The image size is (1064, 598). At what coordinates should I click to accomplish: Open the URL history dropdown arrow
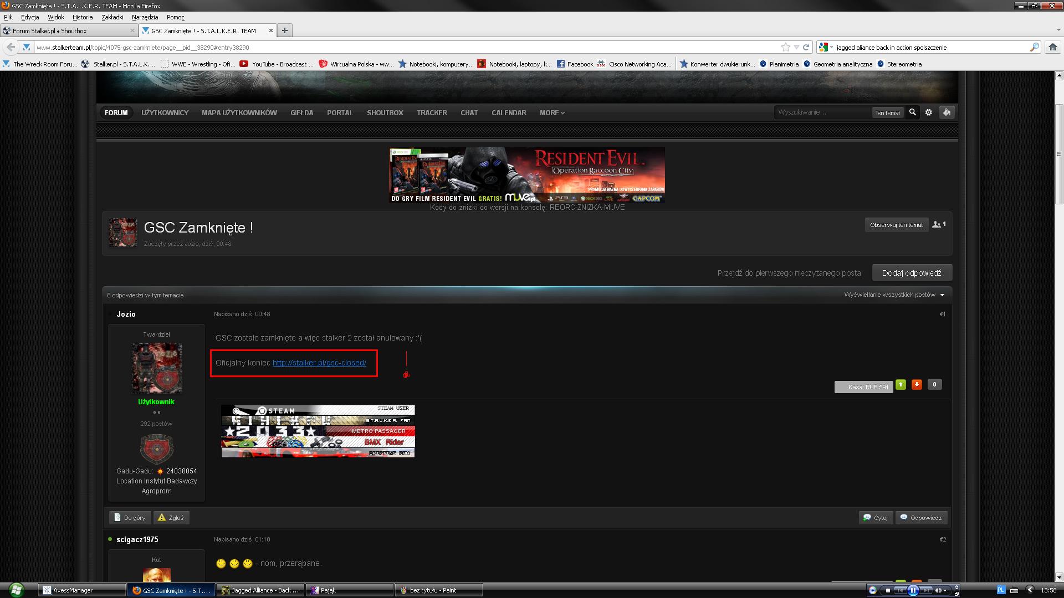[796, 47]
